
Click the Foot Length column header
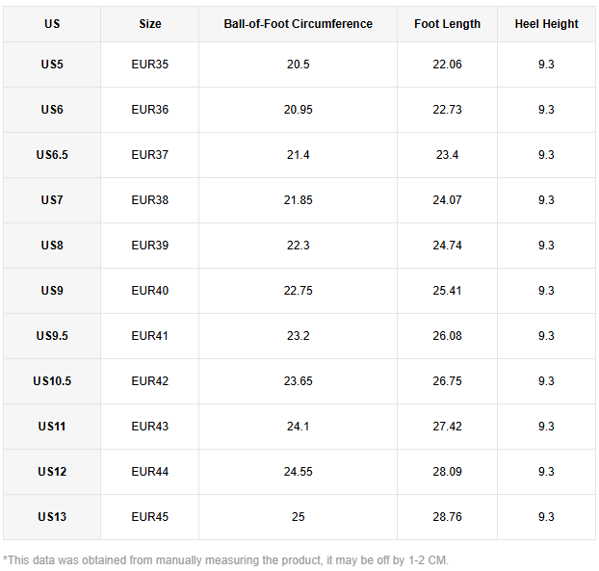pyautogui.click(x=447, y=24)
